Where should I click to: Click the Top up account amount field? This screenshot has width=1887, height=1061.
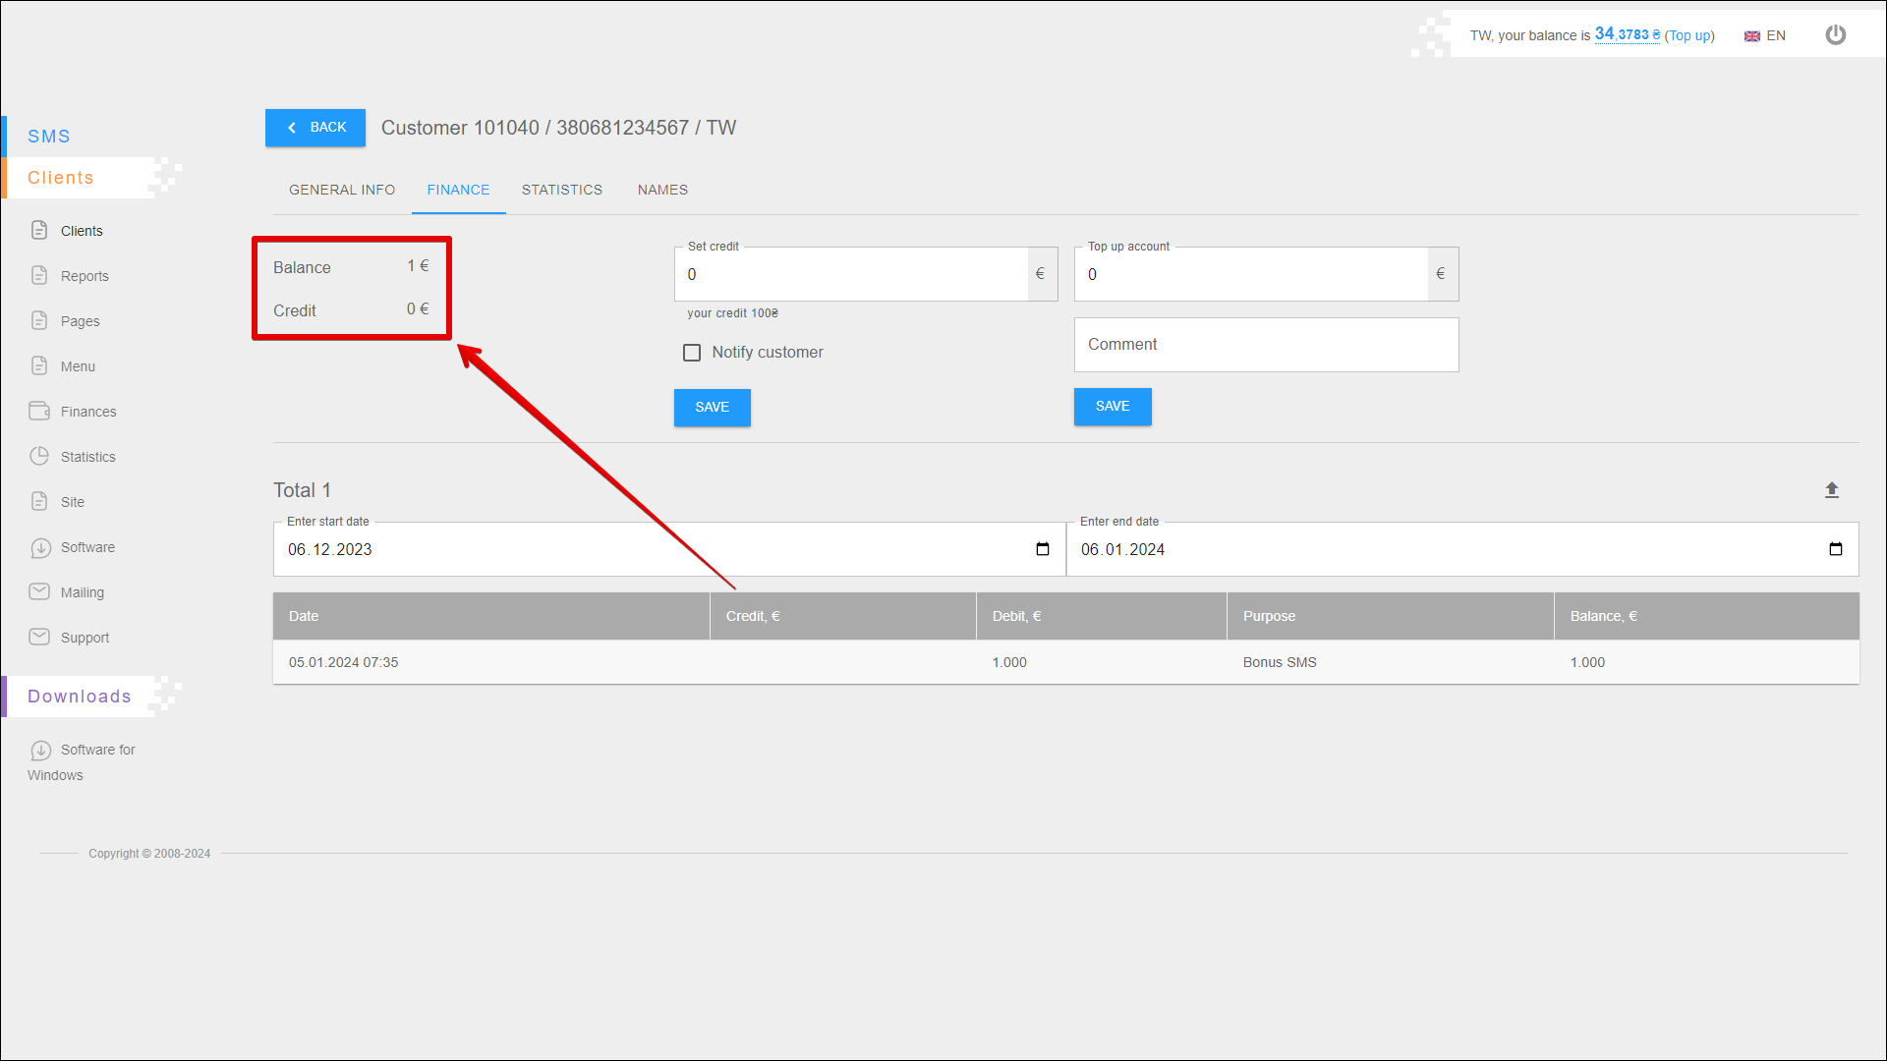pyautogui.click(x=1250, y=275)
